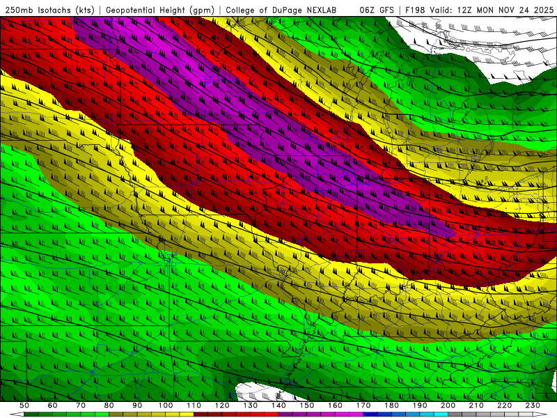Viewport: 557px width, 418px height.
Task: Select the 70 value on the color scale
Action: [x=81, y=405]
